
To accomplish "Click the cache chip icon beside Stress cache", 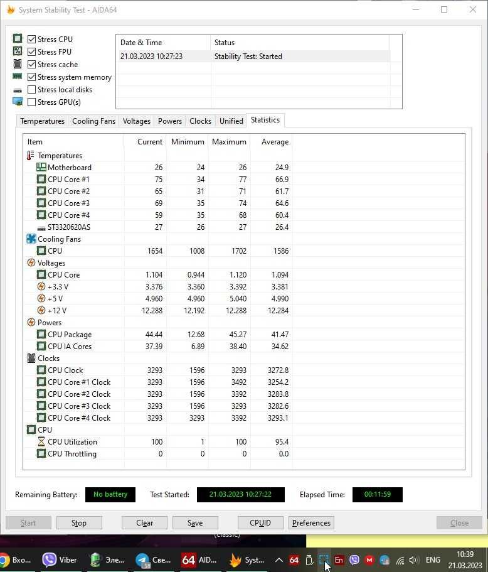I will point(18,64).
